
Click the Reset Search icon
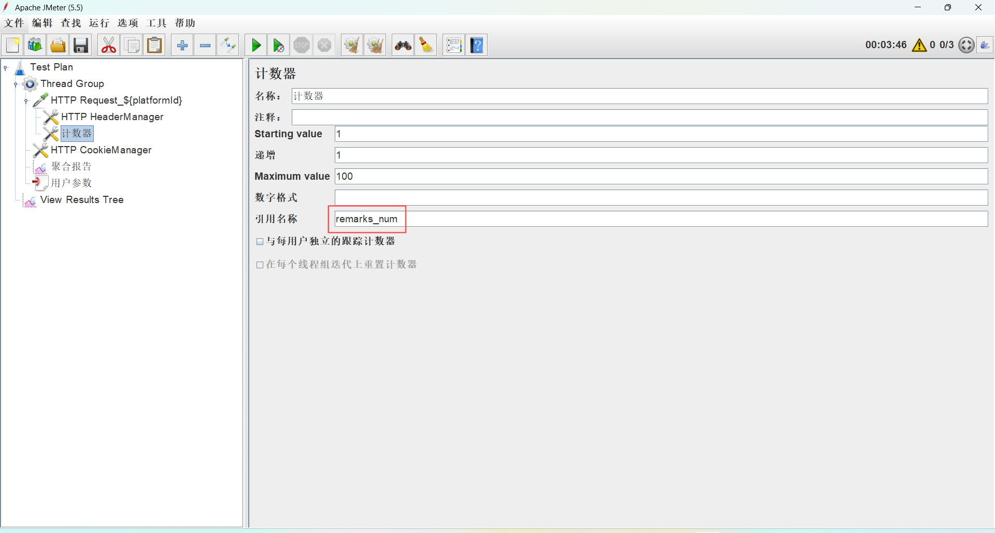pyautogui.click(x=426, y=45)
